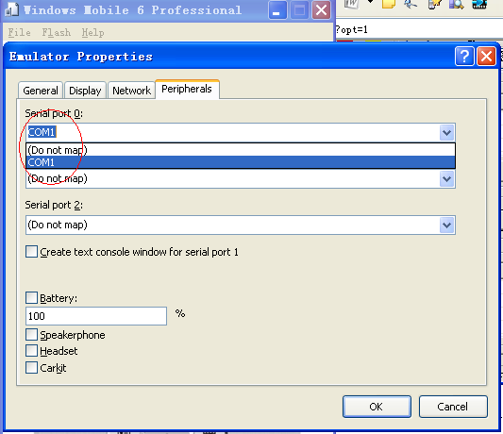Click the yellow note icon in background toolbar
Screen dimensions: 503x434
[389, 4]
